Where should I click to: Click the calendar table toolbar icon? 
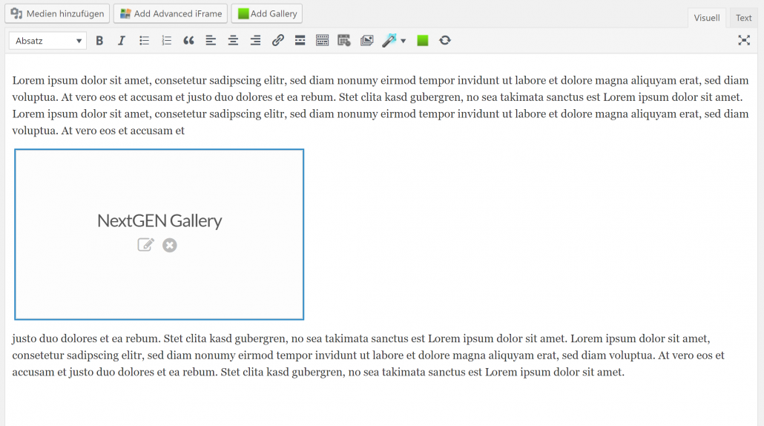pos(344,41)
